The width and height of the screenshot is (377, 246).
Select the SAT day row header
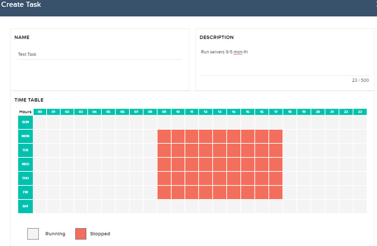tap(25, 206)
